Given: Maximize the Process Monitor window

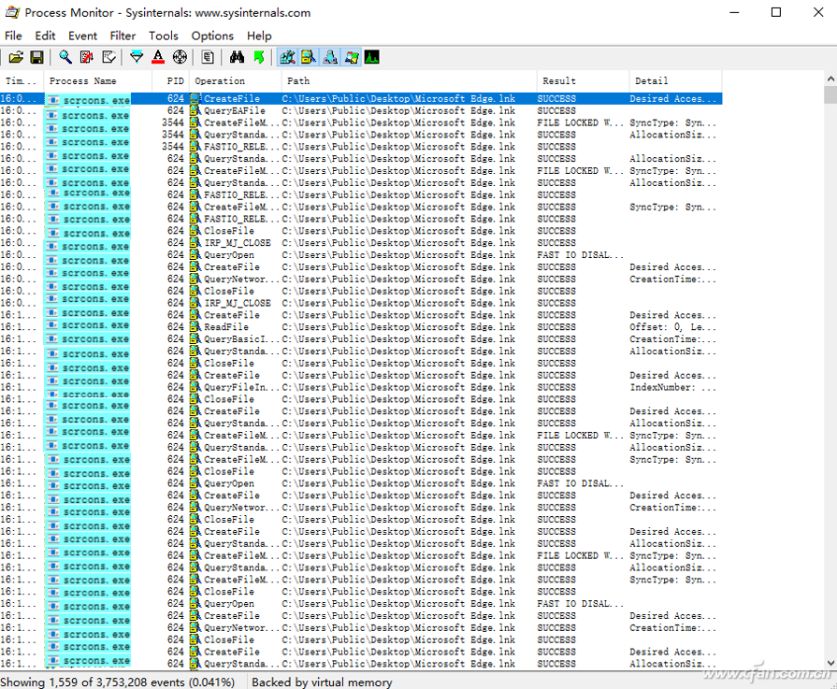Looking at the screenshot, I should (x=776, y=12).
